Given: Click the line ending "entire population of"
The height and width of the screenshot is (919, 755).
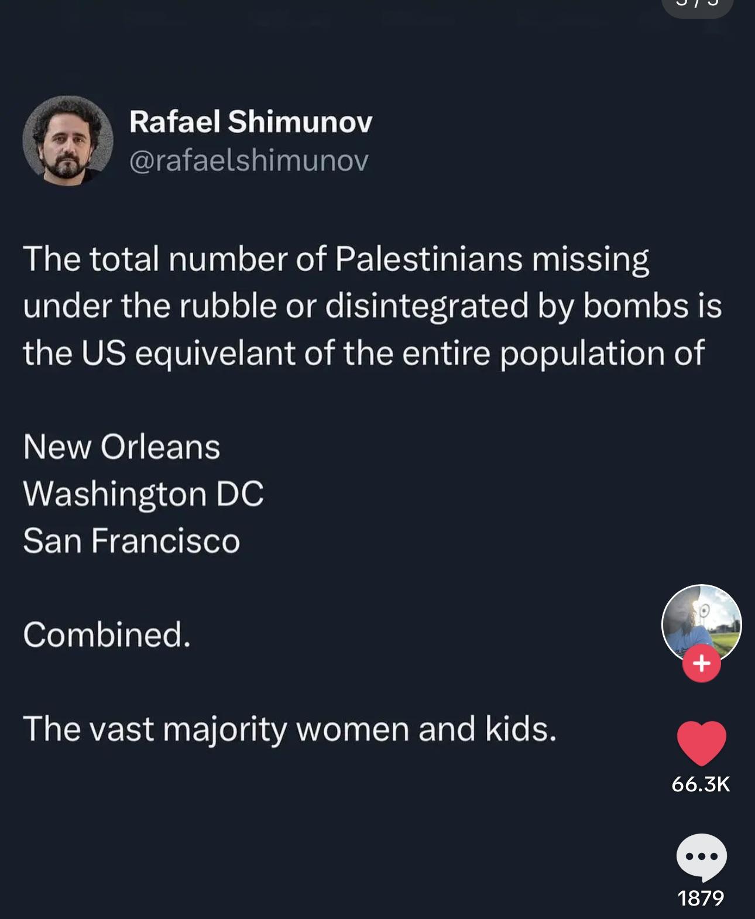Looking at the screenshot, I should pos(363,353).
